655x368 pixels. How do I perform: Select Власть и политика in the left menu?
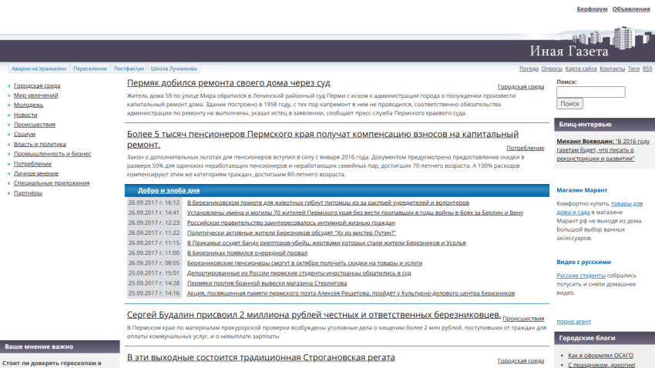click(x=39, y=144)
